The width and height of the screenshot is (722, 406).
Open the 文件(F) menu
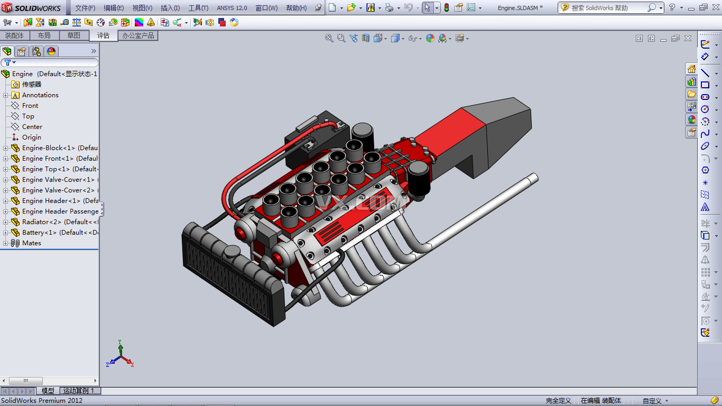pos(85,8)
